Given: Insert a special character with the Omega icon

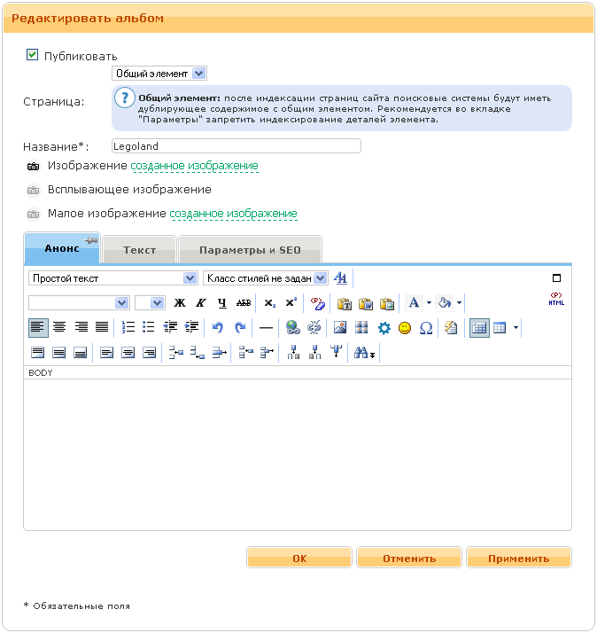Looking at the screenshot, I should (x=426, y=328).
